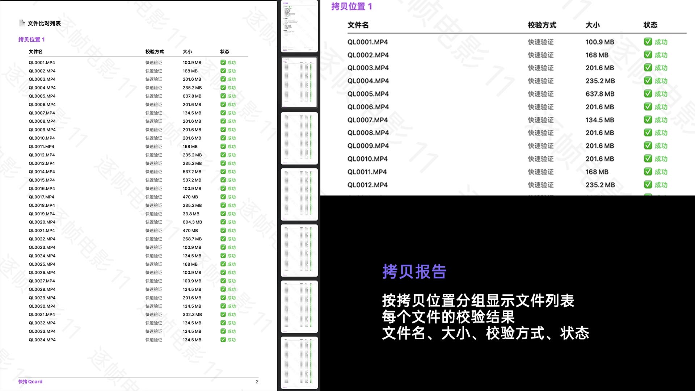Collapse the 拷贝位置 1 section in zoomed panel
Screen dimensions: 695x391
coord(351,6)
